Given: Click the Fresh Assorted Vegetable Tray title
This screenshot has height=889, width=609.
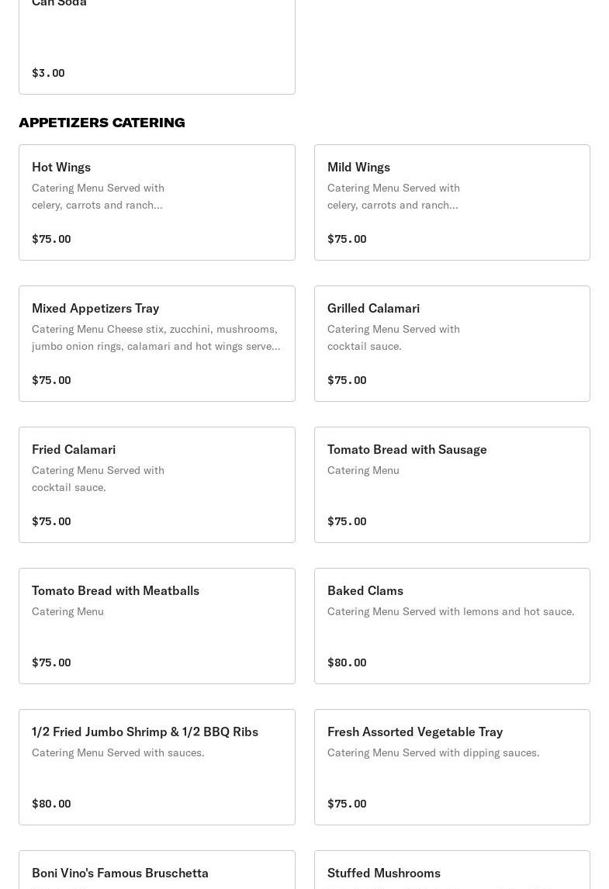Looking at the screenshot, I should point(415,732).
